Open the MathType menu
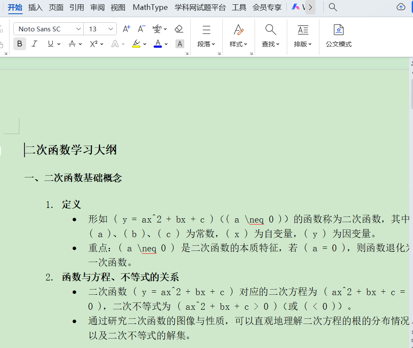Viewport: 413px width, 348px height. click(150, 7)
